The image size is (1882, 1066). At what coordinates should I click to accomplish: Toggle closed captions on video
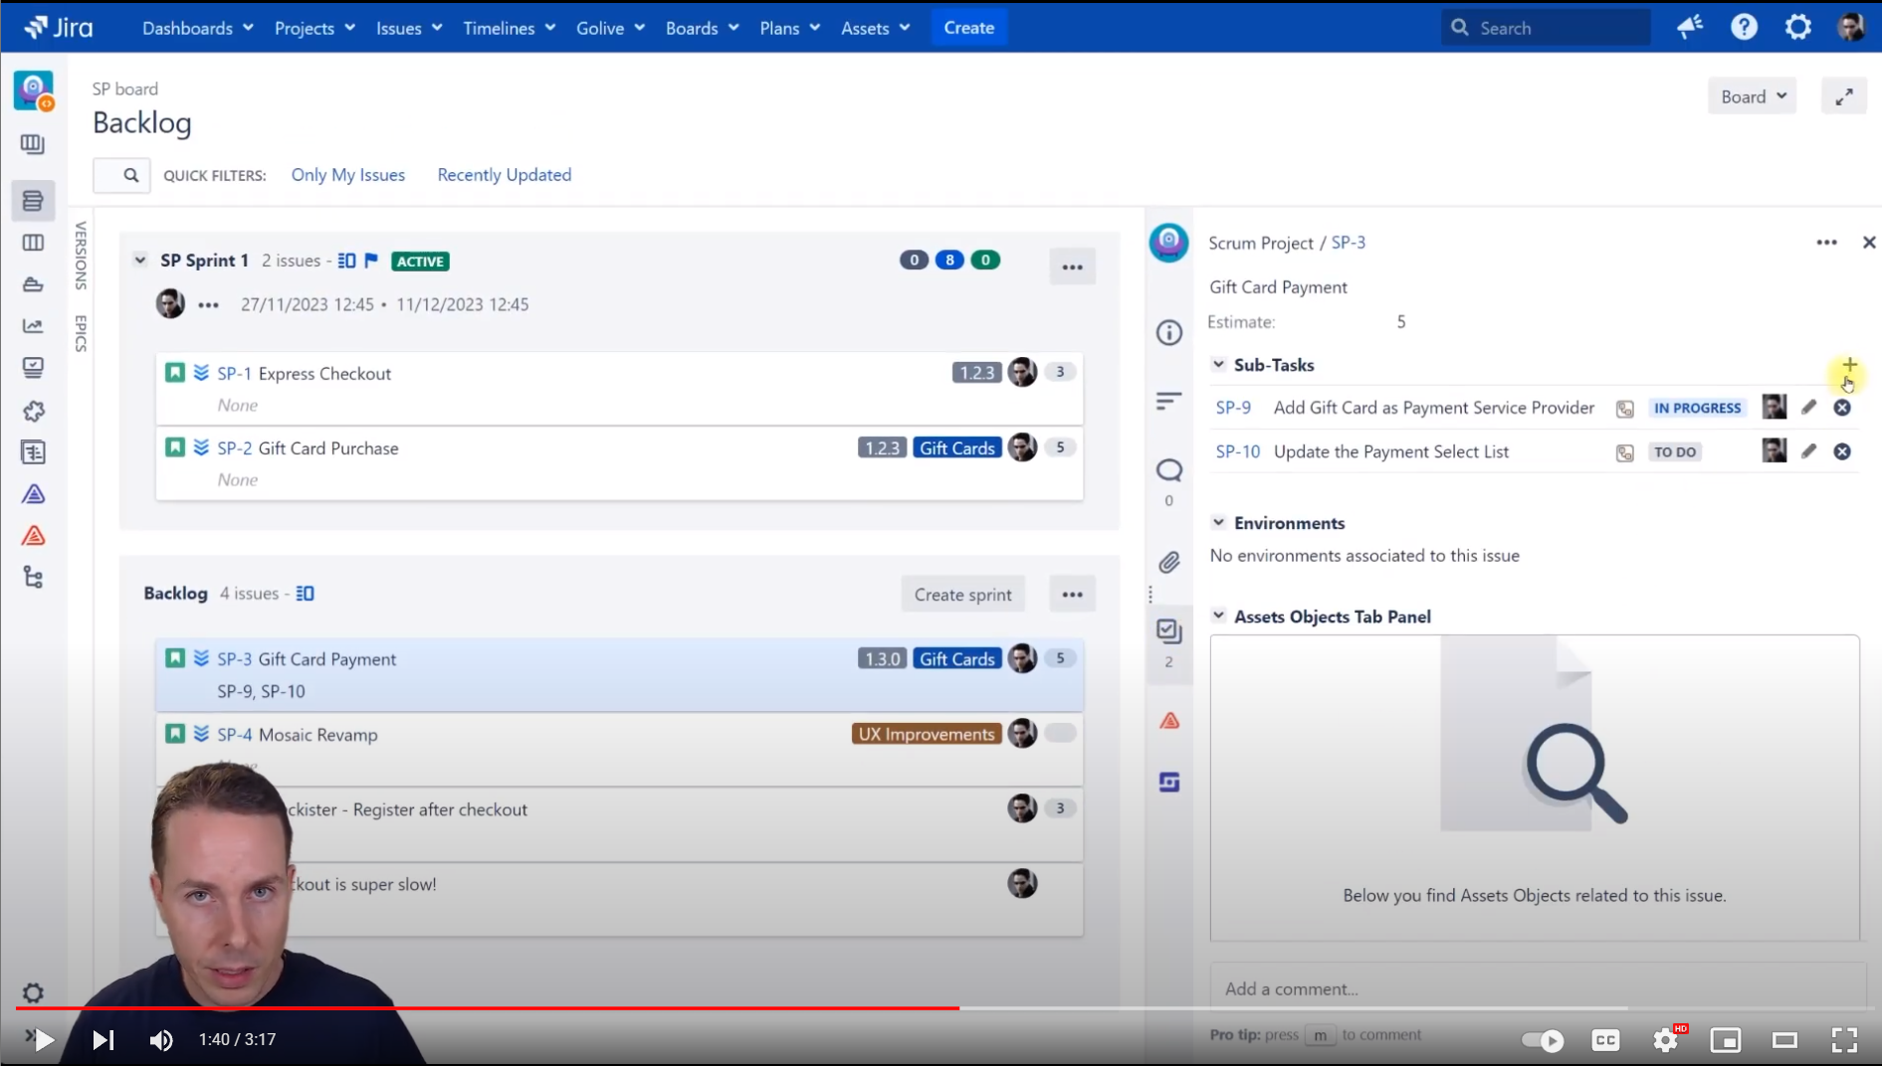[x=1605, y=1040]
